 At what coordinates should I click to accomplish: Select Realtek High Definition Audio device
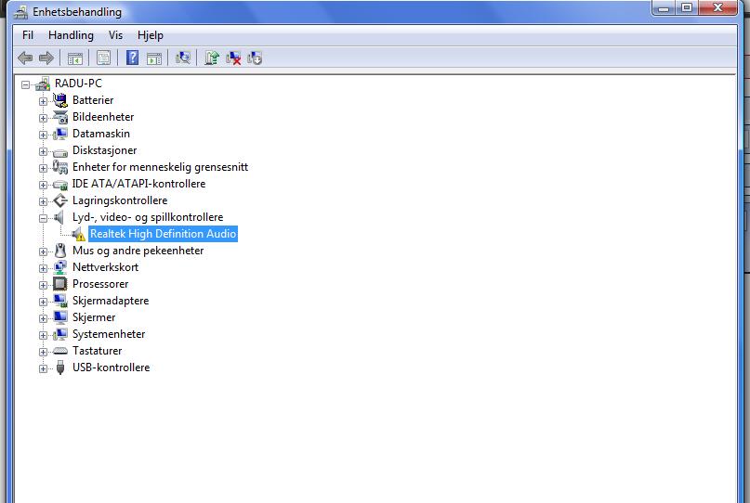pos(164,234)
